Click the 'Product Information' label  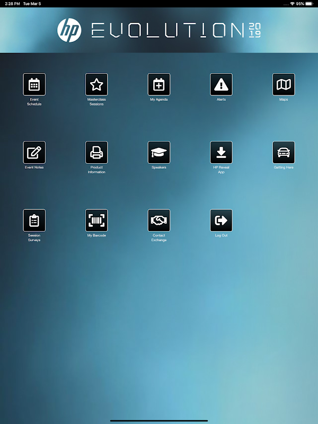click(x=96, y=170)
